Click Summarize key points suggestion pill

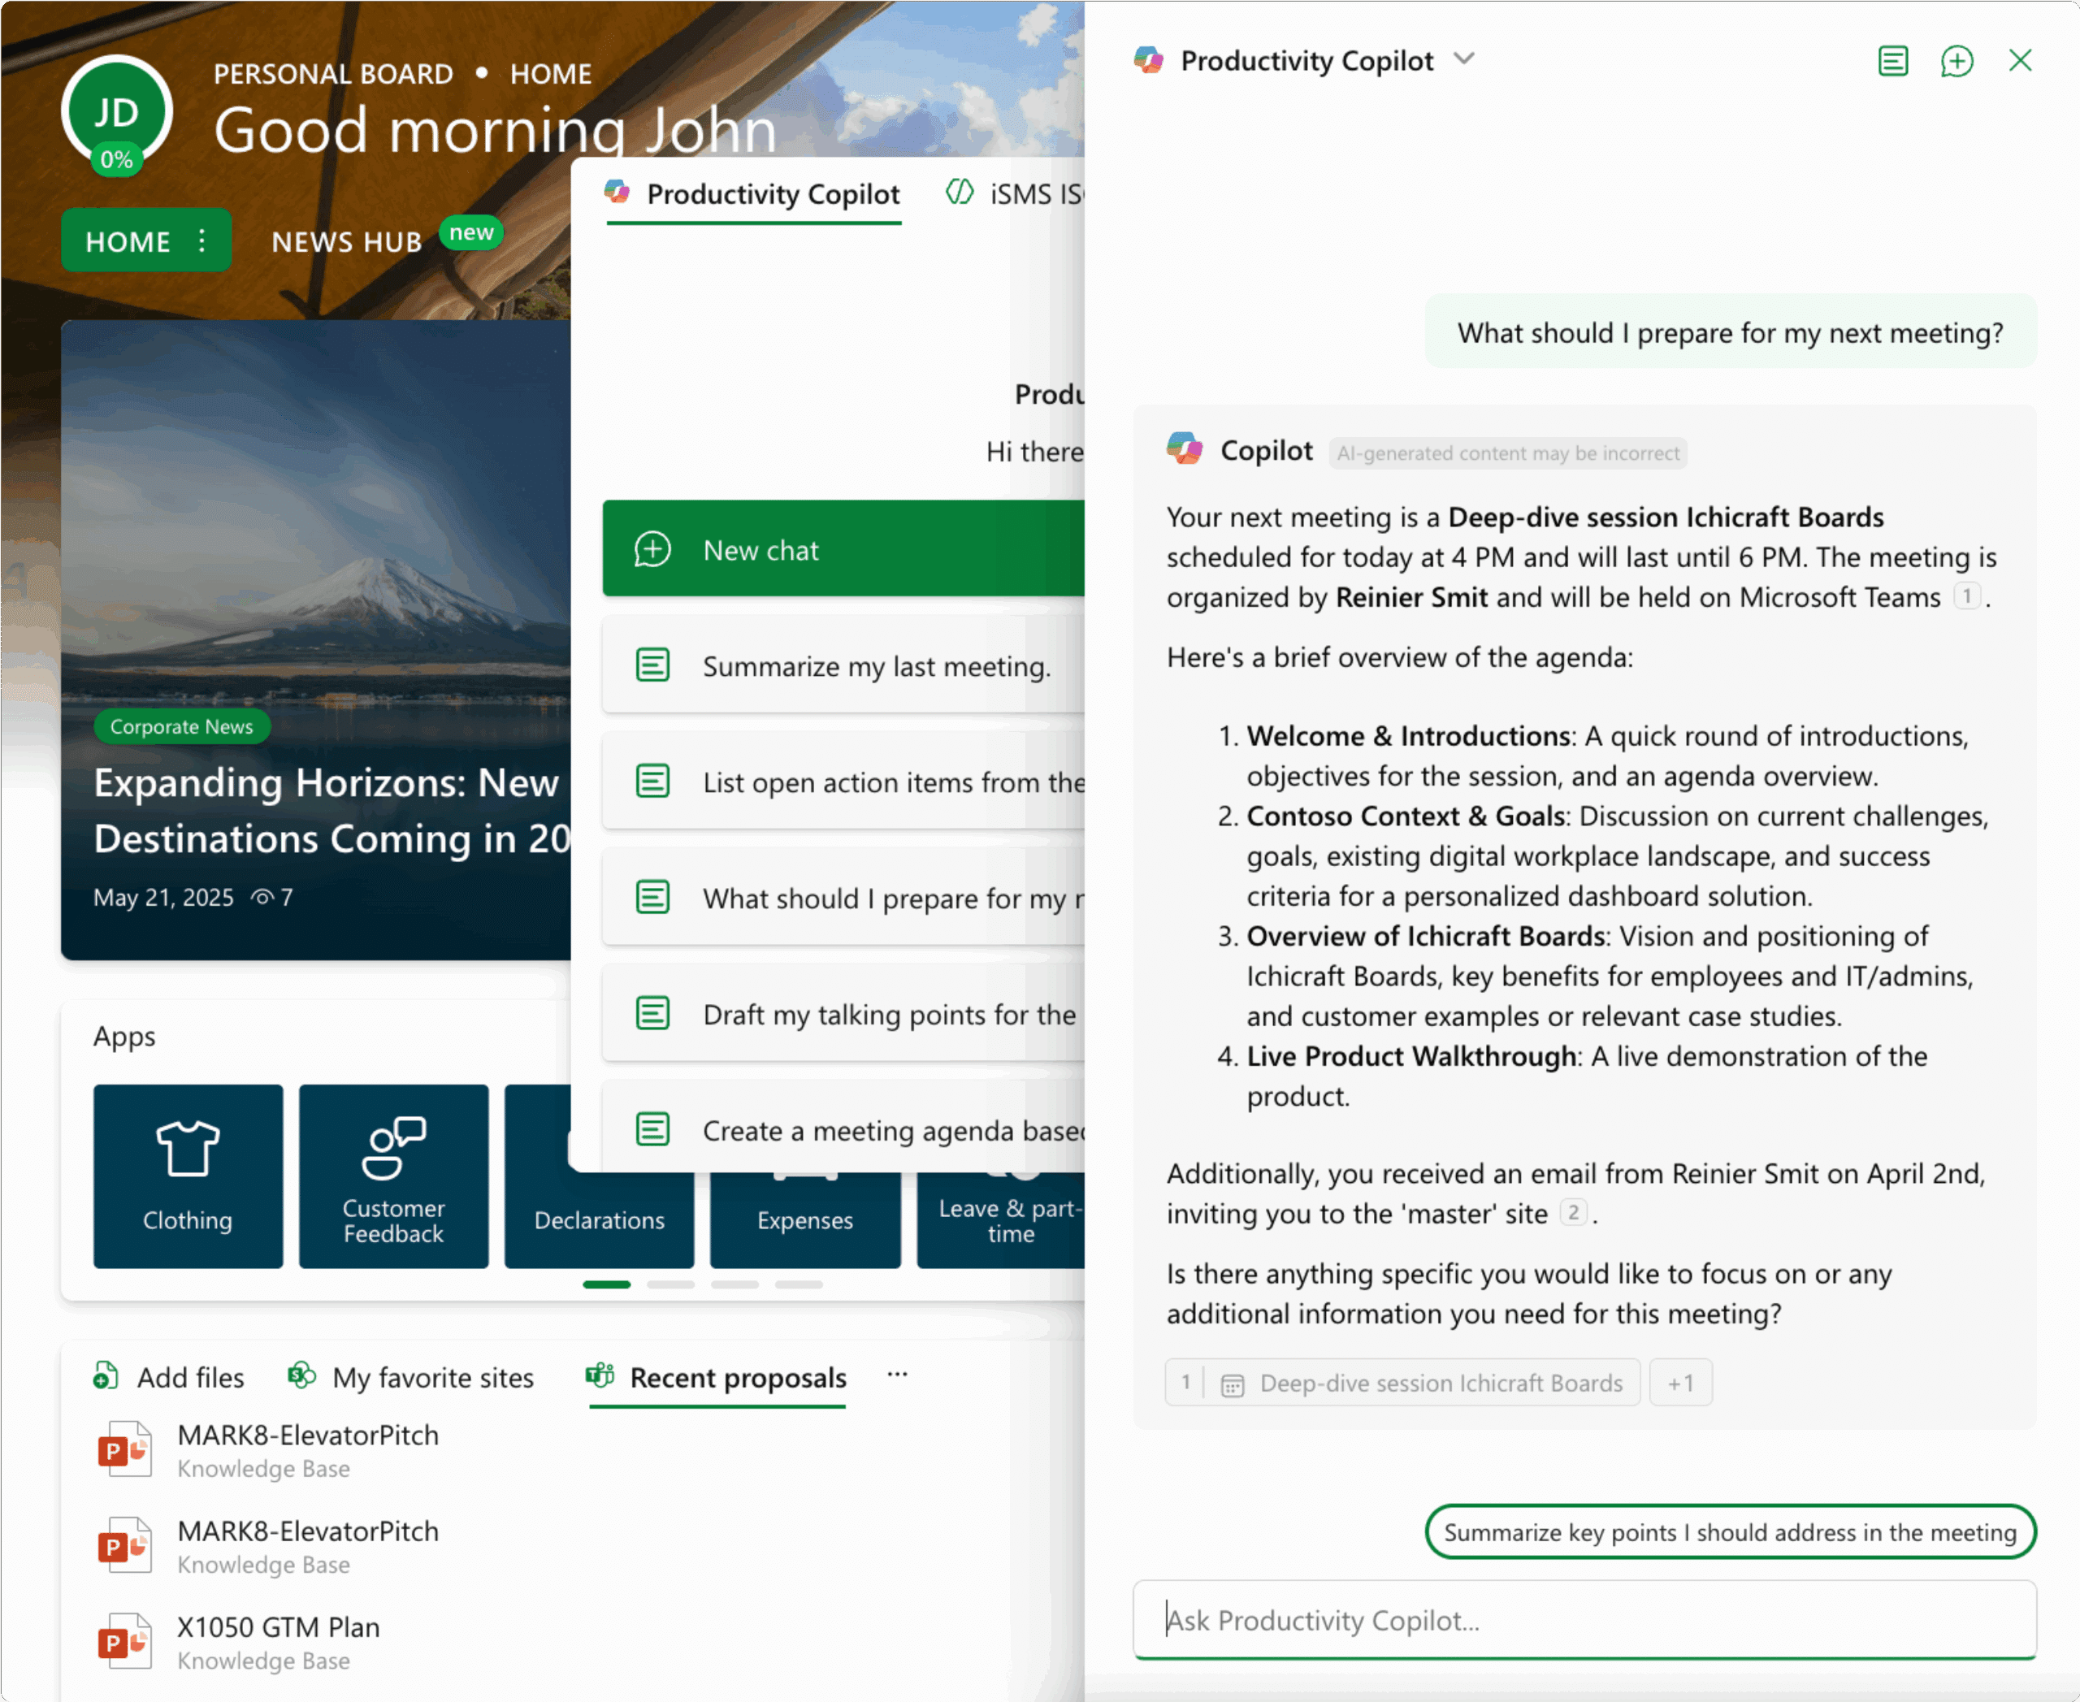pyautogui.click(x=1729, y=1531)
